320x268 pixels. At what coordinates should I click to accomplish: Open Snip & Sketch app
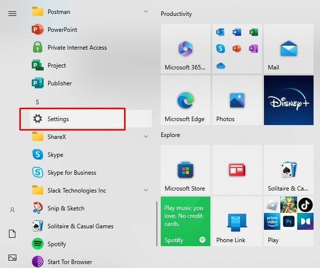(x=91, y=208)
